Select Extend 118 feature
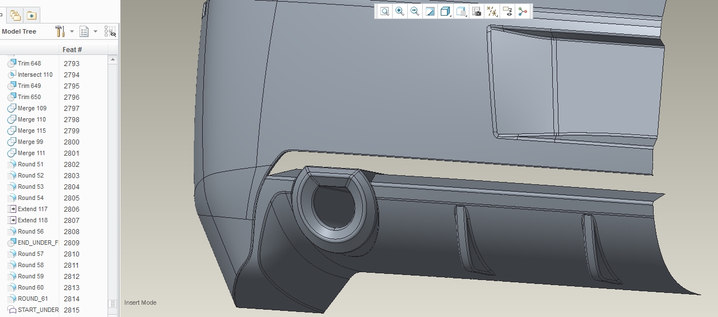This screenshot has width=718, height=317. click(32, 220)
